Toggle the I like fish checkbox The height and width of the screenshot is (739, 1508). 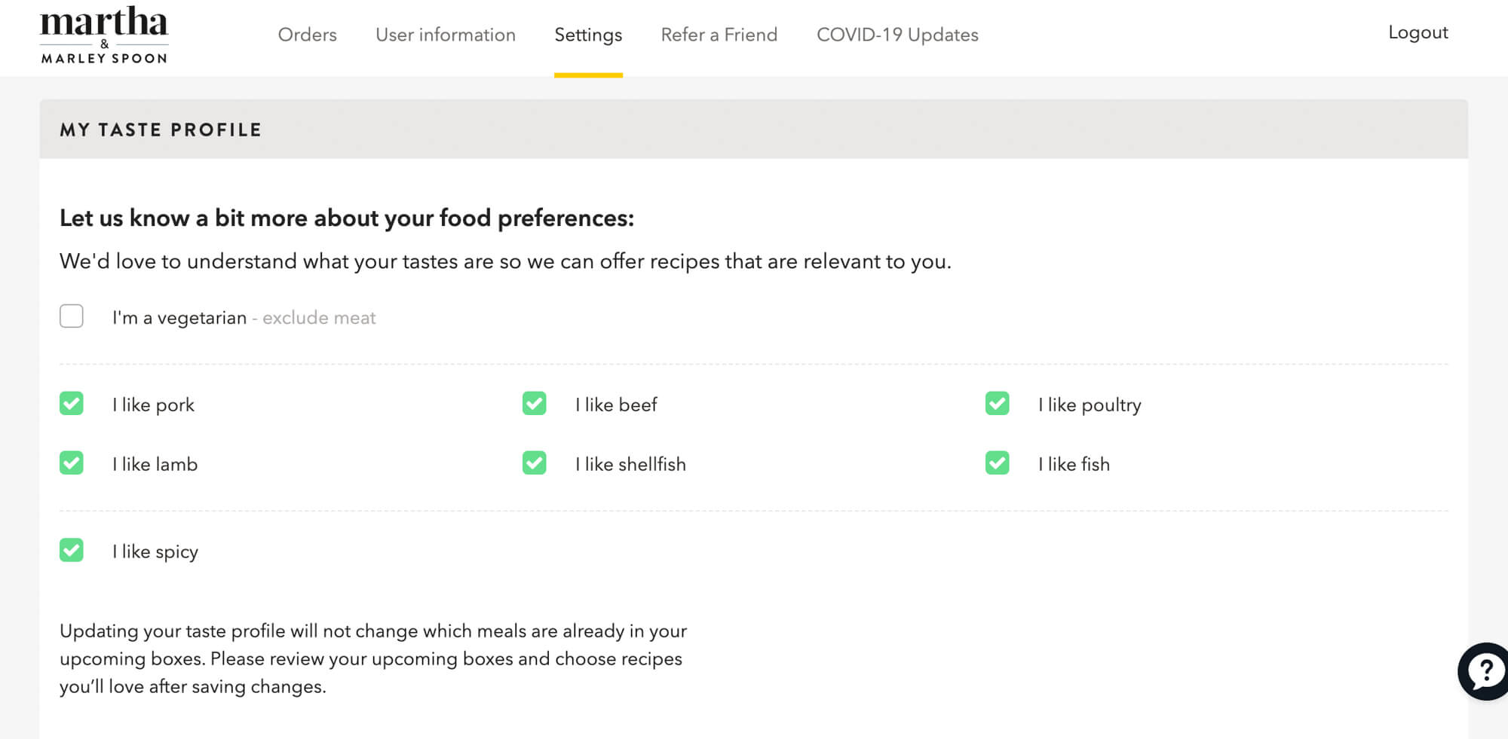click(997, 463)
